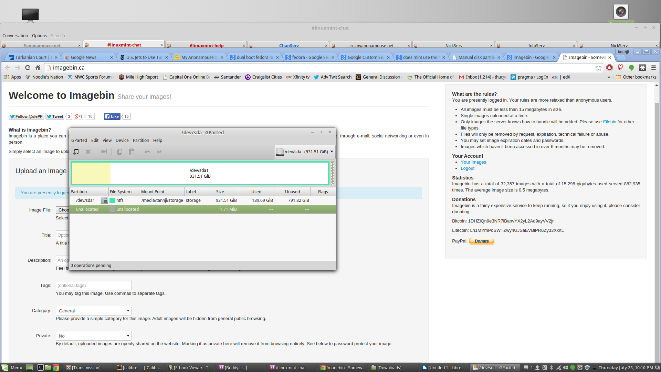Click the Tags input field
Image resolution: width=661 pixels, height=372 pixels.
94,286
